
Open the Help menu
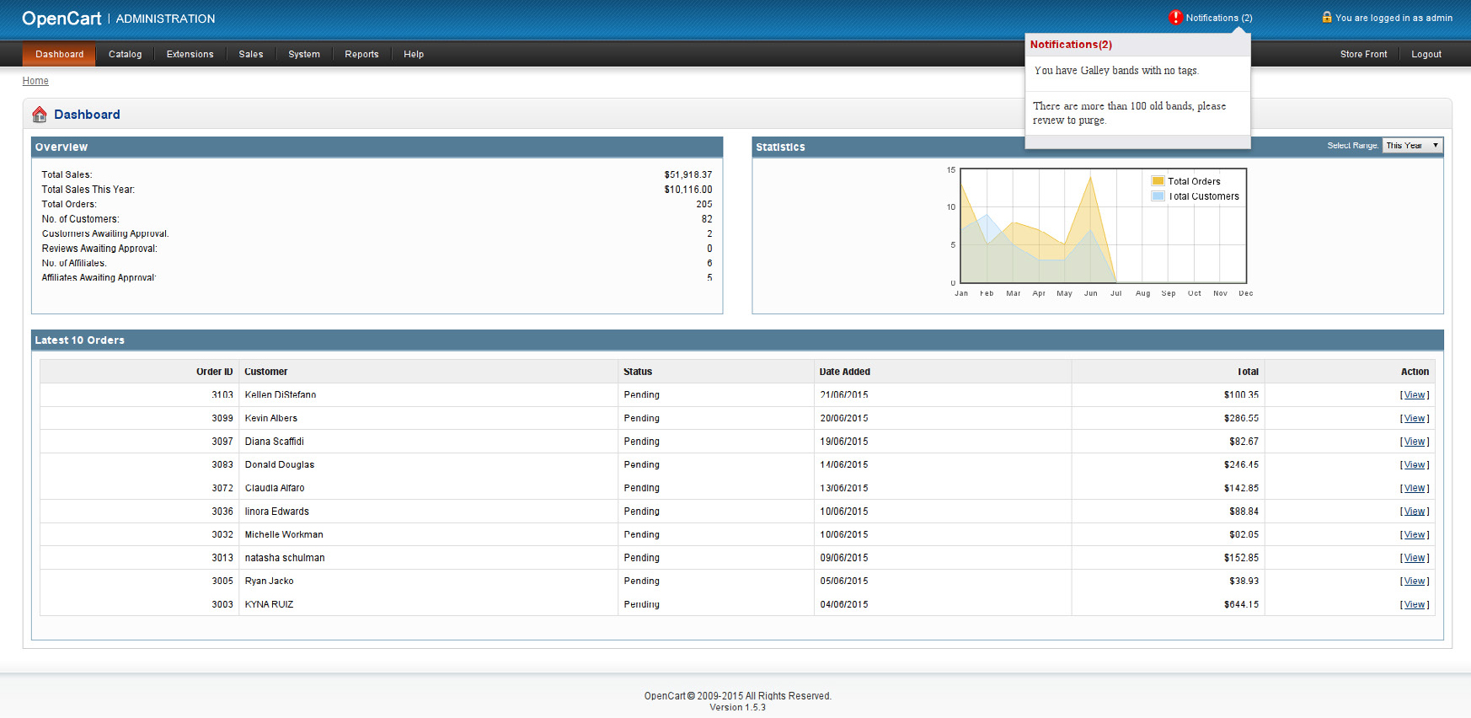pos(414,54)
